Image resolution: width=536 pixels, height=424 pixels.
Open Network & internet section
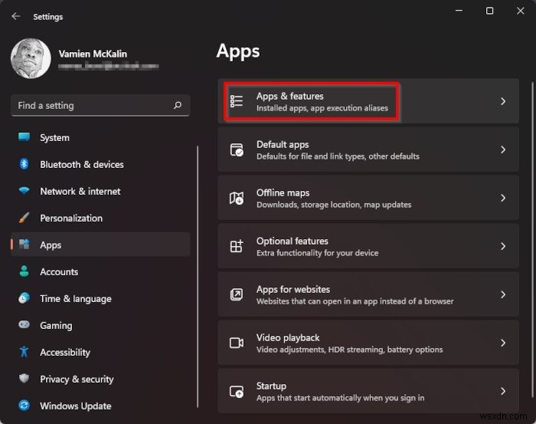coord(100,191)
